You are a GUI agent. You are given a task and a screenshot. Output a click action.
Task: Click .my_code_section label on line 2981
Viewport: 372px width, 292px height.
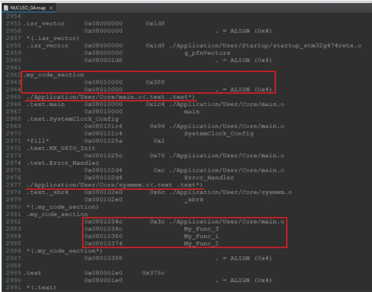(x=57, y=214)
